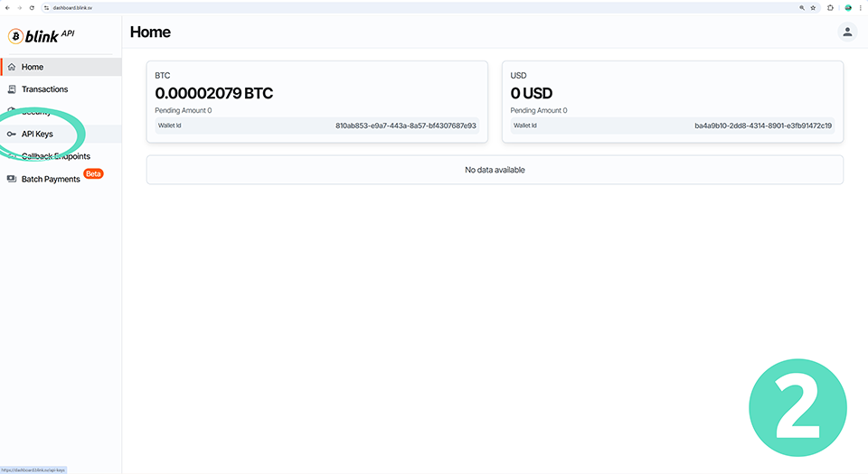Screen dimensions: 868x474
Task: Open the Transactions sidebar item
Action: (x=44, y=89)
